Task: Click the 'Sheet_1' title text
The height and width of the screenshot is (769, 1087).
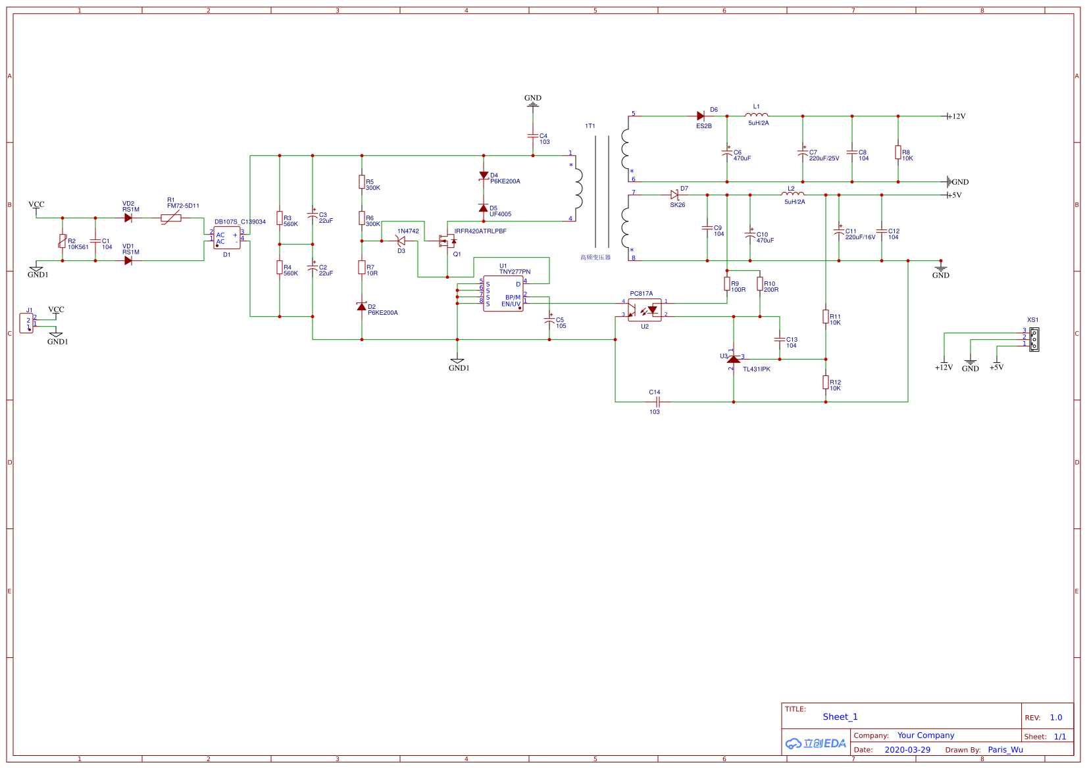Action: pyautogui.click(x=840, y=717)
